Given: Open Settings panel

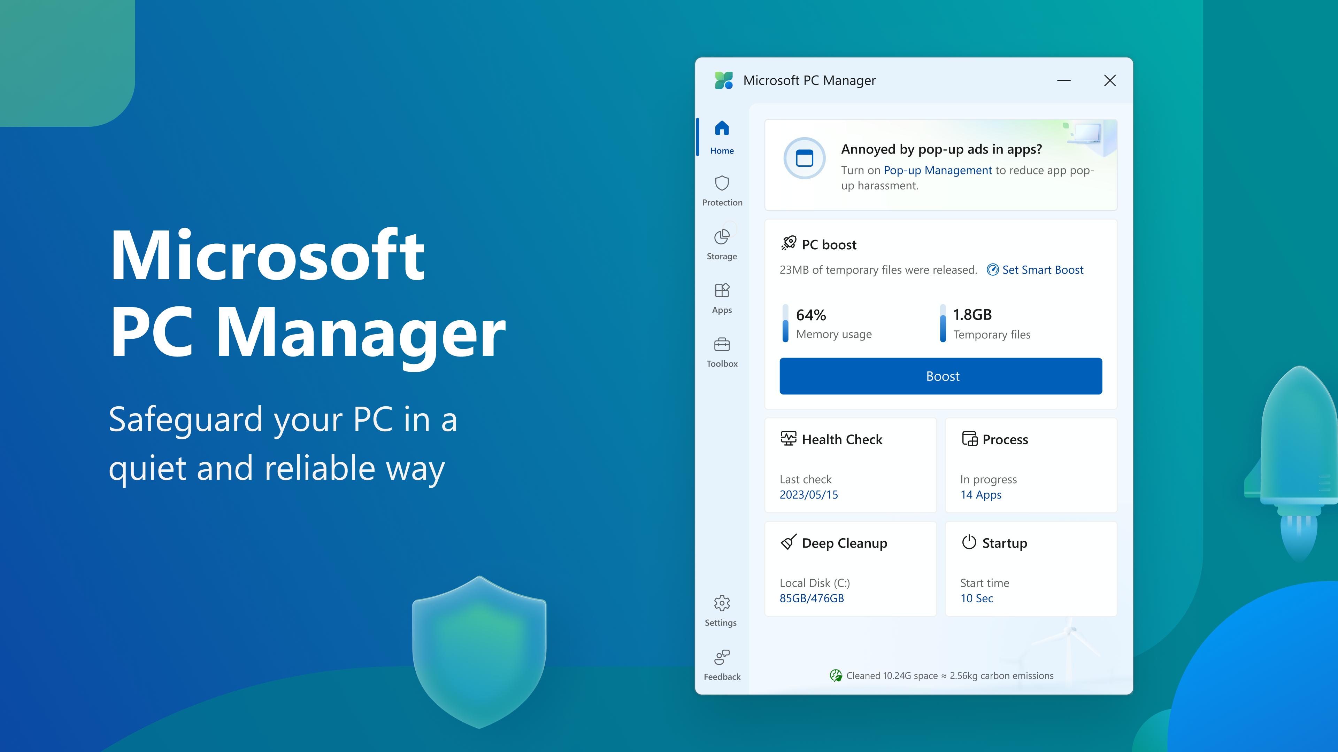Looking at the screenshot, I should (x=721, y=609).
